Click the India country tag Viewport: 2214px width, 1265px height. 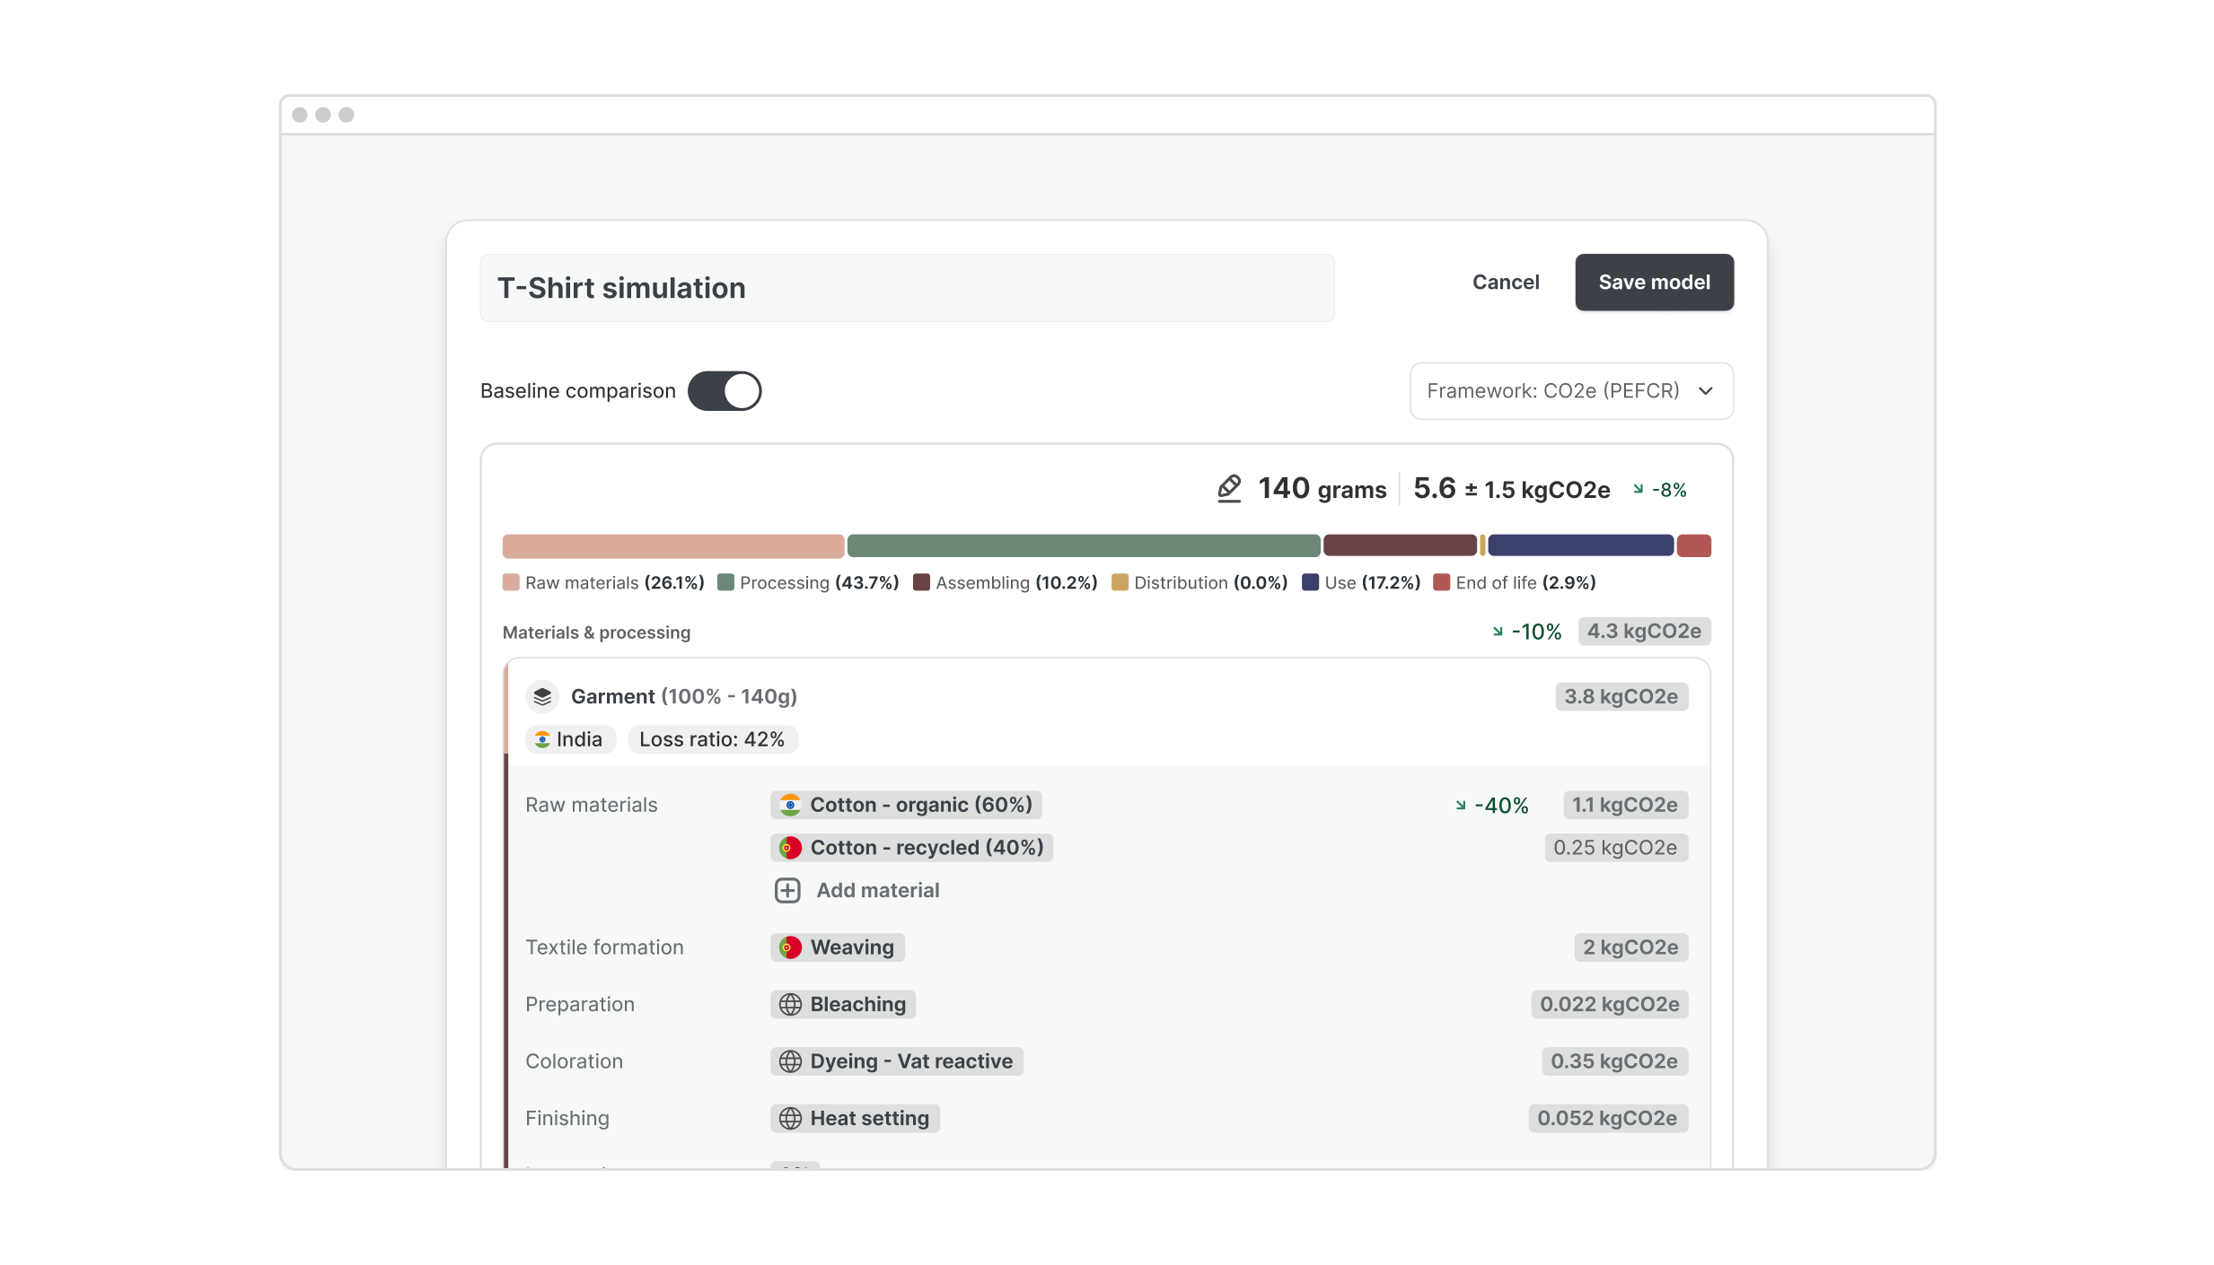tap(570, 739)
